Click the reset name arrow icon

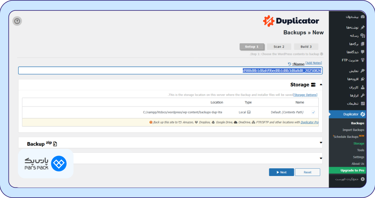click(289, 64)
